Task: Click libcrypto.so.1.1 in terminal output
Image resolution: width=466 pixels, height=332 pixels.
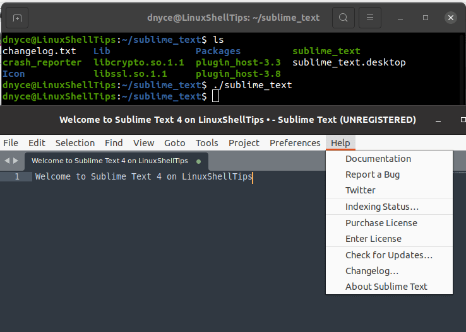Action: (x=139, y=62)
